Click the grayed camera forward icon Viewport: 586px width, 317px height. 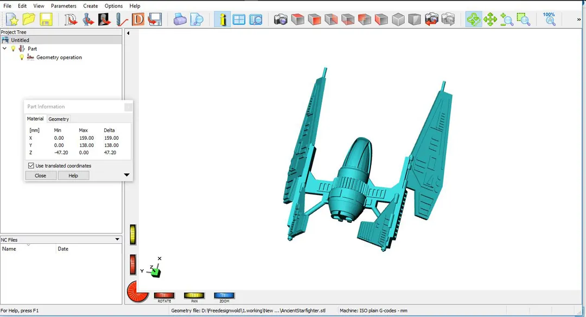[x=448, y=20]
